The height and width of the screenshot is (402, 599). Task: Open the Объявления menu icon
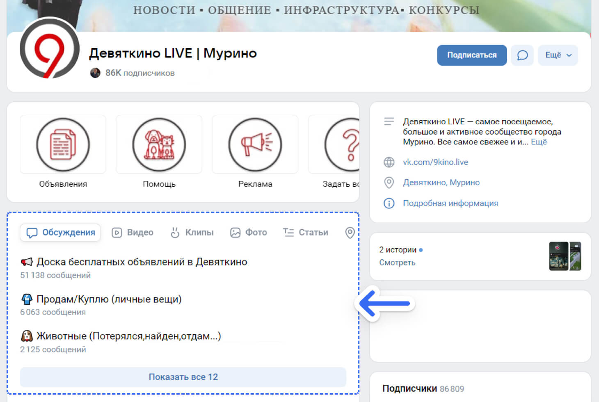(63, 144)
